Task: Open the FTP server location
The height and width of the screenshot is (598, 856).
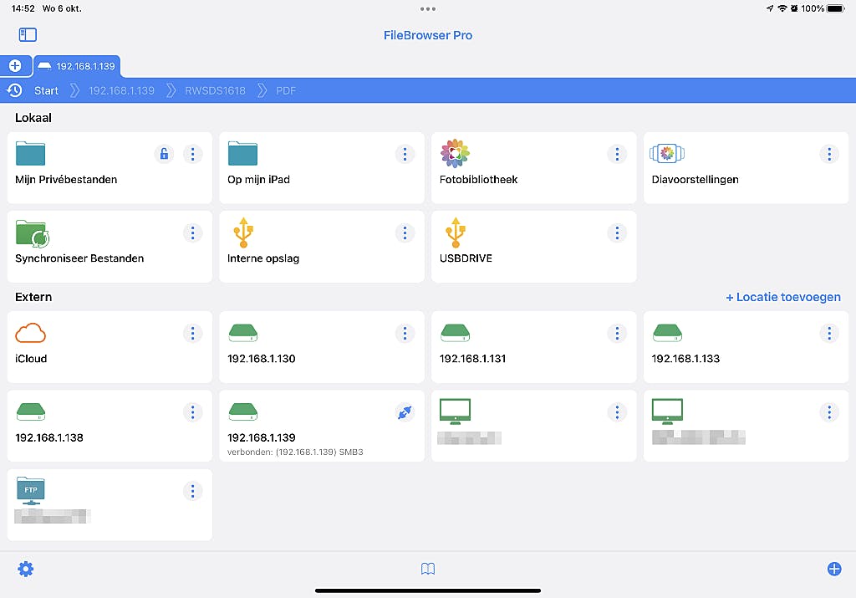Action: tap(110, 504)
